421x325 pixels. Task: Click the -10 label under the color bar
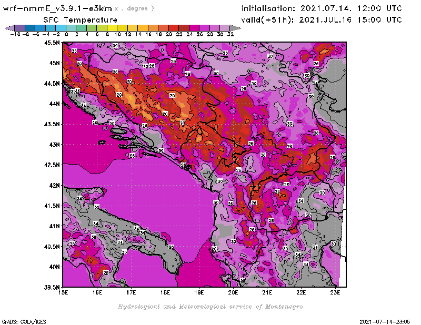coord(15,34)
